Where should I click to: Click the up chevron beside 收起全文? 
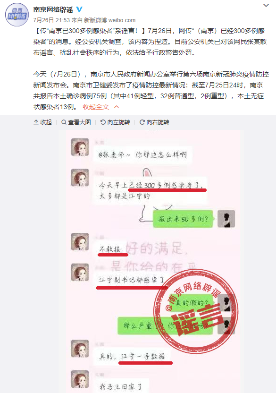(x=117, y=107)
